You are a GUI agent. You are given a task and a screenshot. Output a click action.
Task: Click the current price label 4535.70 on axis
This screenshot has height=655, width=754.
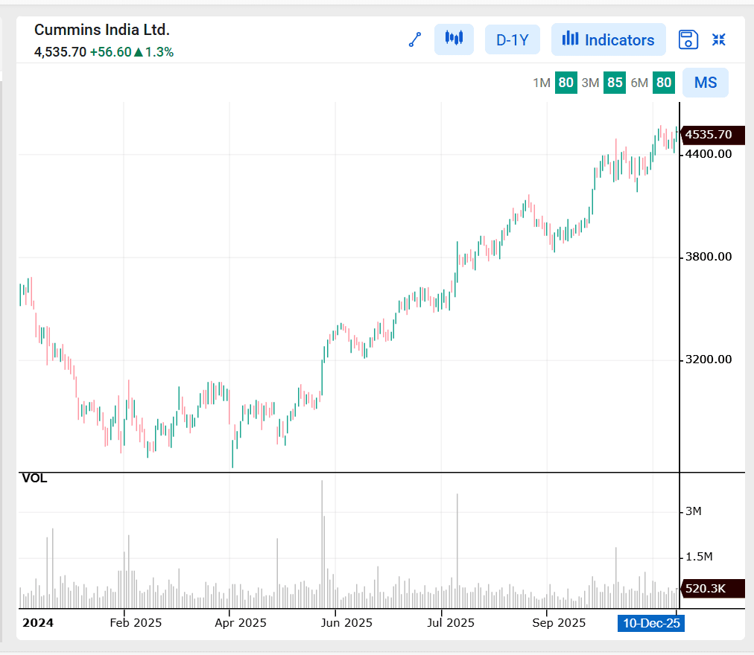pyautogui.click(x=713, y=135)
